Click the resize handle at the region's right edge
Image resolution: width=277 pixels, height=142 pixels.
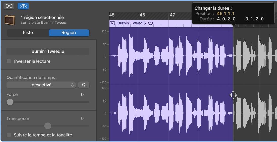pyautogui.click(x=233, y=95)
